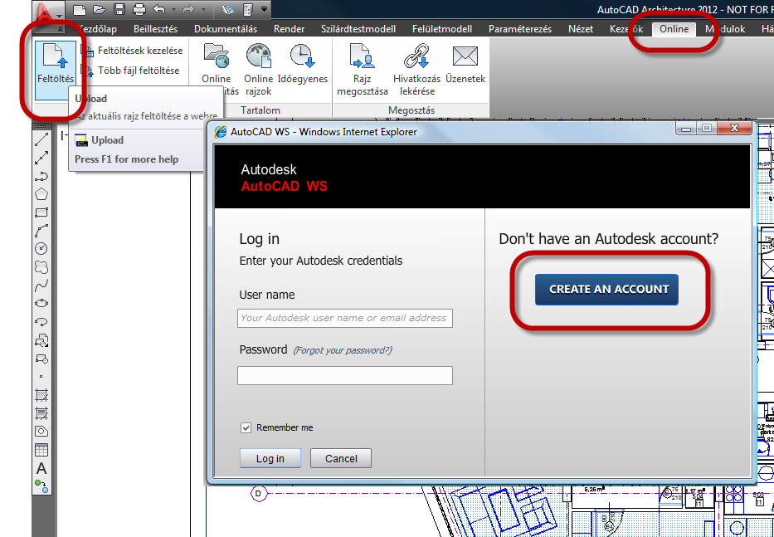Select the Insert Block tool

(x=41, y=340)
